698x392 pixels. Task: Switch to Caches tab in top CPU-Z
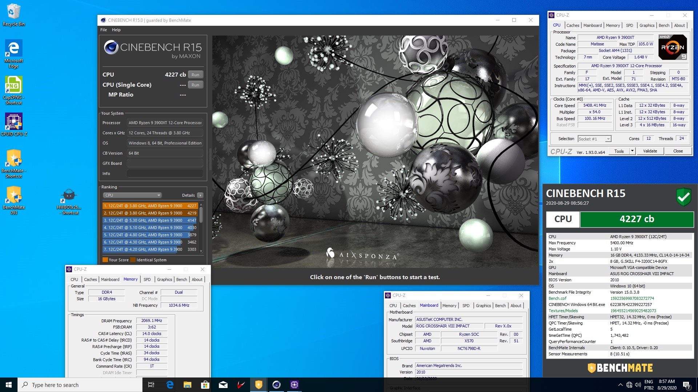(x=573, y=25)
